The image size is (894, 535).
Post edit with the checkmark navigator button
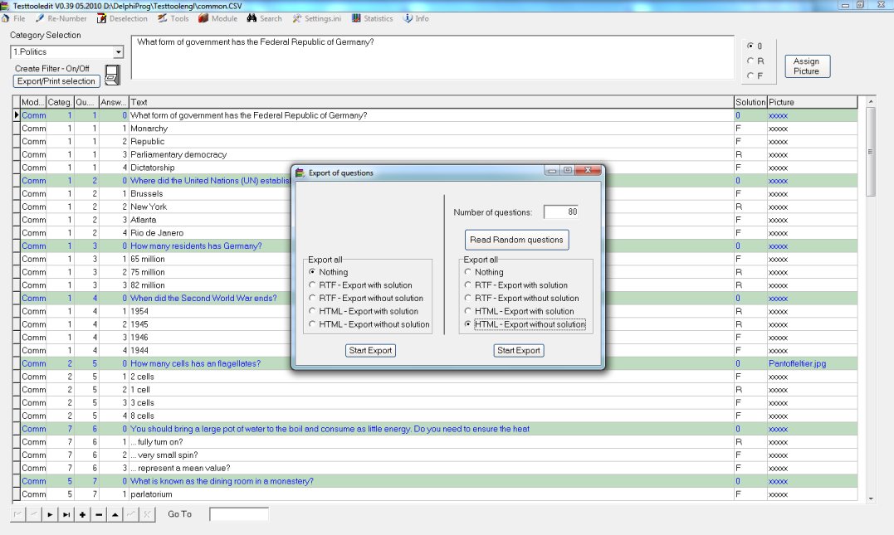coord(131,514)
